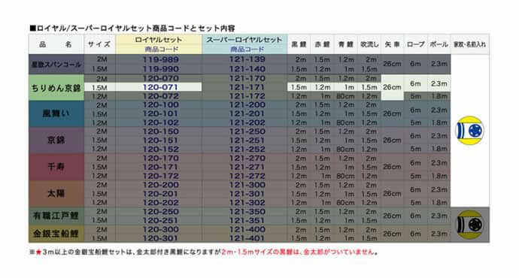Click the ロイヤルセット column header
Screen dimensions: 519x278
(159, 44)
